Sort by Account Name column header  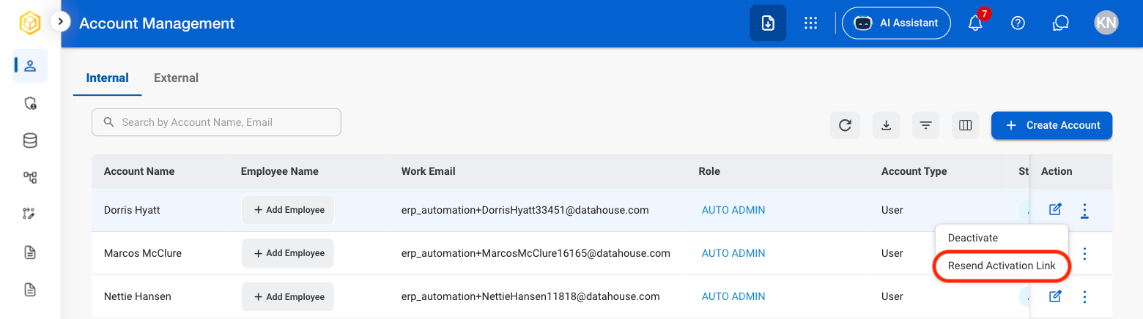pos(139,171)
